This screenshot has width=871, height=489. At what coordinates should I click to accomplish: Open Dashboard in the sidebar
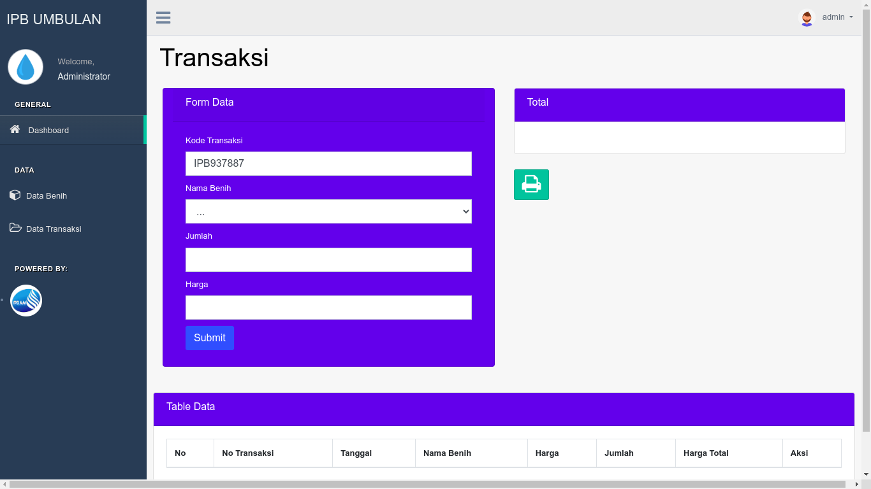[48, 130]
